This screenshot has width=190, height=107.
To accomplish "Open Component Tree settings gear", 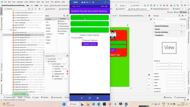I will coord(67,56).
